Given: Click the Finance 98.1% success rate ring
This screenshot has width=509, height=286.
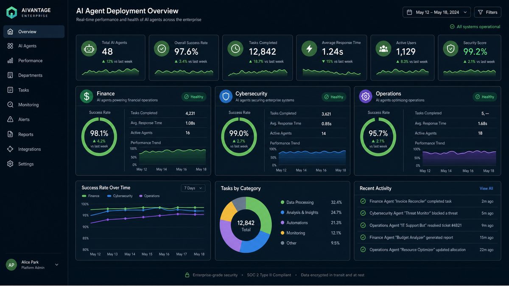Looking at the screenshot, I should (99, 137).
